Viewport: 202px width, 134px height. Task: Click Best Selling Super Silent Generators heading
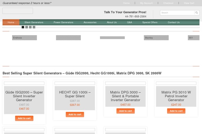click(x=82, y=73)
